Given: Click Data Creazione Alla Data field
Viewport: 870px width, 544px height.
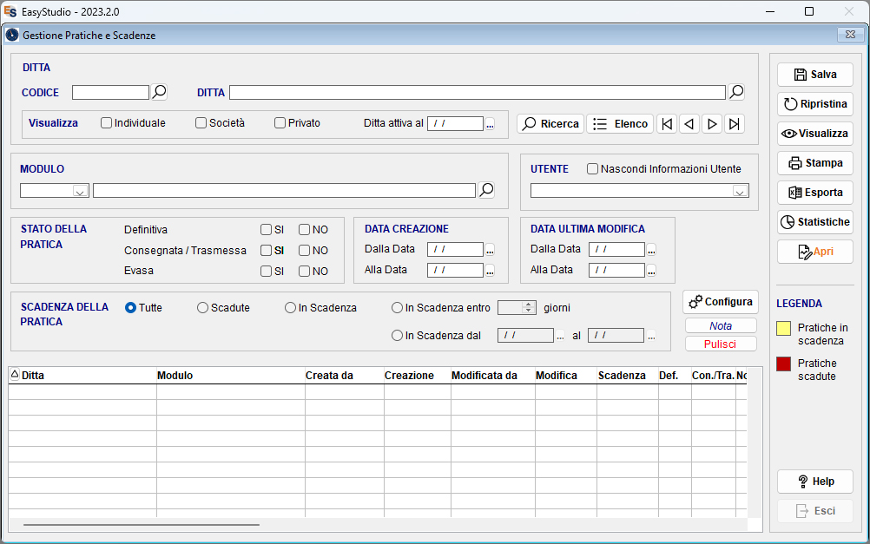Looking at the screenshot, I should [456, 270].
